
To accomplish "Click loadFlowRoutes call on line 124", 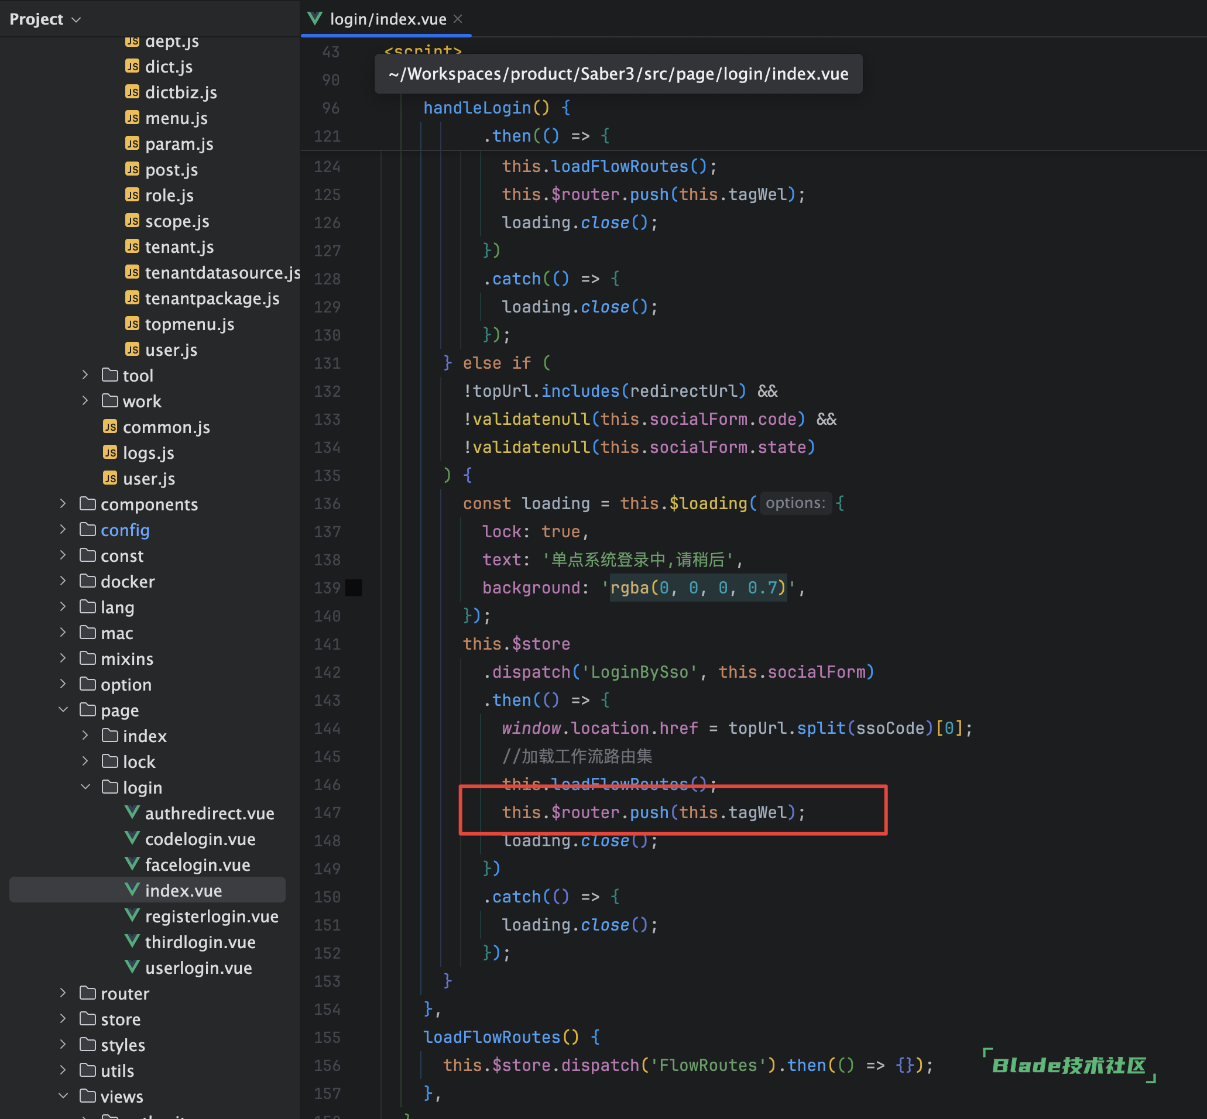I will coord(629,167).
